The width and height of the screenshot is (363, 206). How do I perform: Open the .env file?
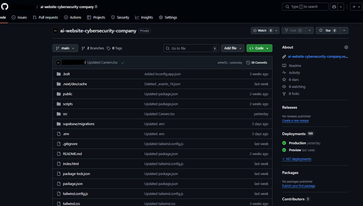click(66, 134)
